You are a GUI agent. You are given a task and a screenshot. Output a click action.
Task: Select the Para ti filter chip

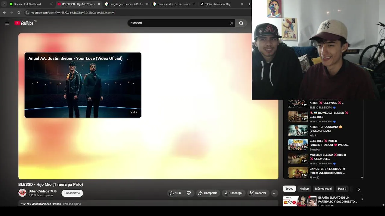342,189
